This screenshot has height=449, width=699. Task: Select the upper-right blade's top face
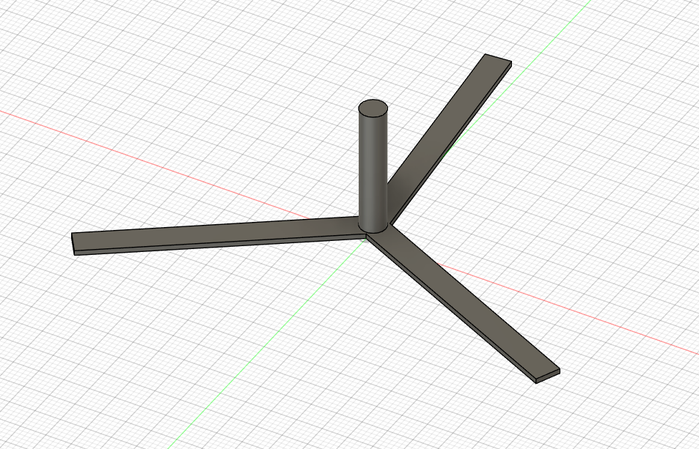(x=450, y=133)
